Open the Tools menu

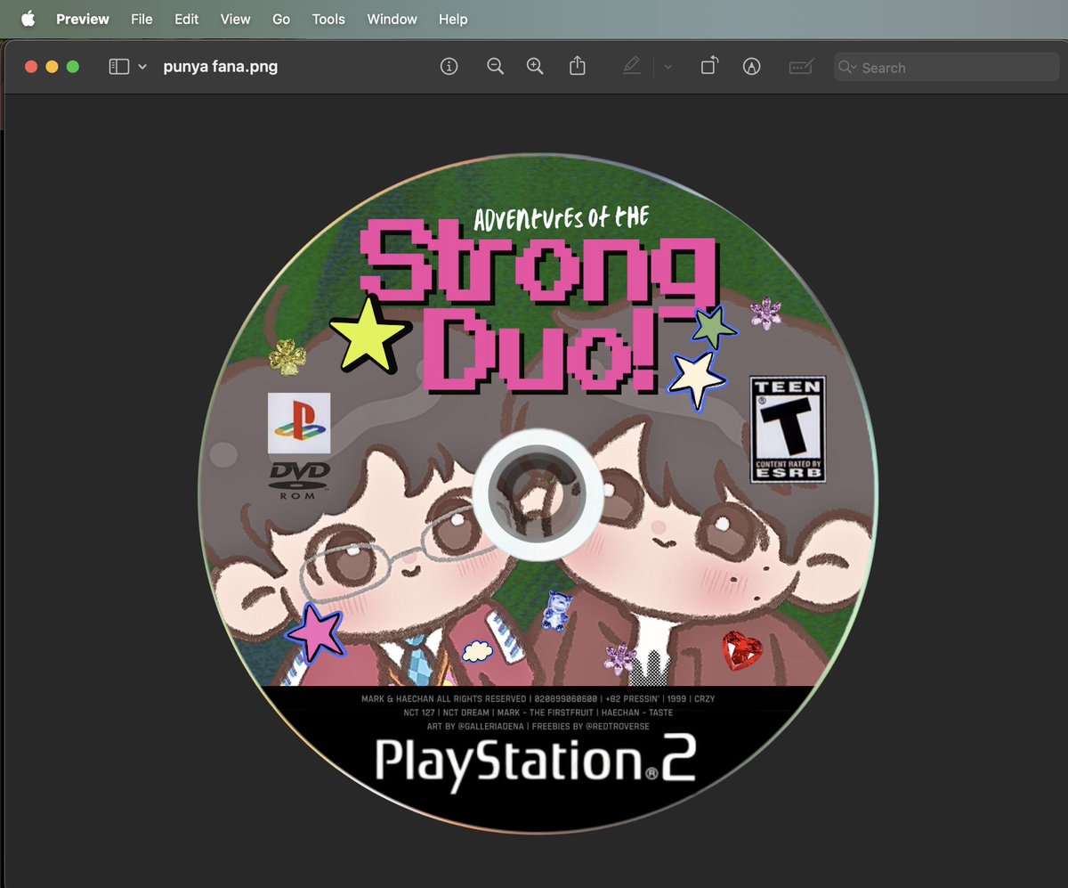(328, 19)
